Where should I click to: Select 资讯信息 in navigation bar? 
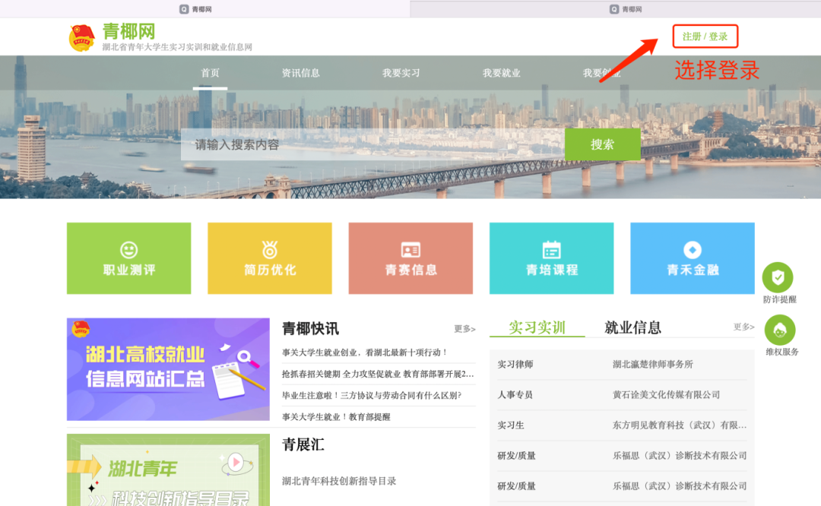[x=300, y=73]
